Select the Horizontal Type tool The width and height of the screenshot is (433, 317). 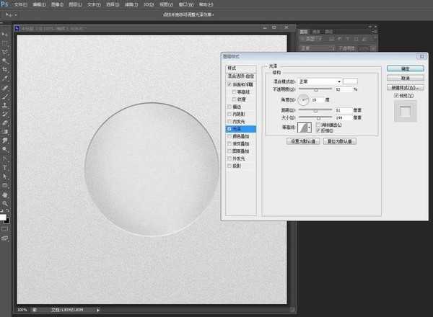click(x=5, y=167)
